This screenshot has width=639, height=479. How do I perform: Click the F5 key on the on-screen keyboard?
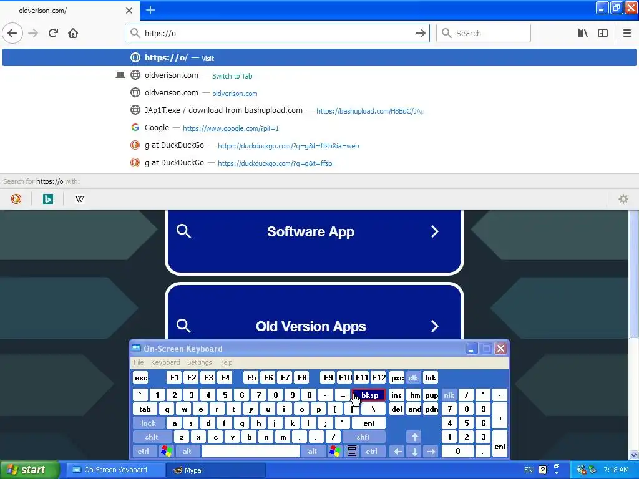(x=251, y=378)
